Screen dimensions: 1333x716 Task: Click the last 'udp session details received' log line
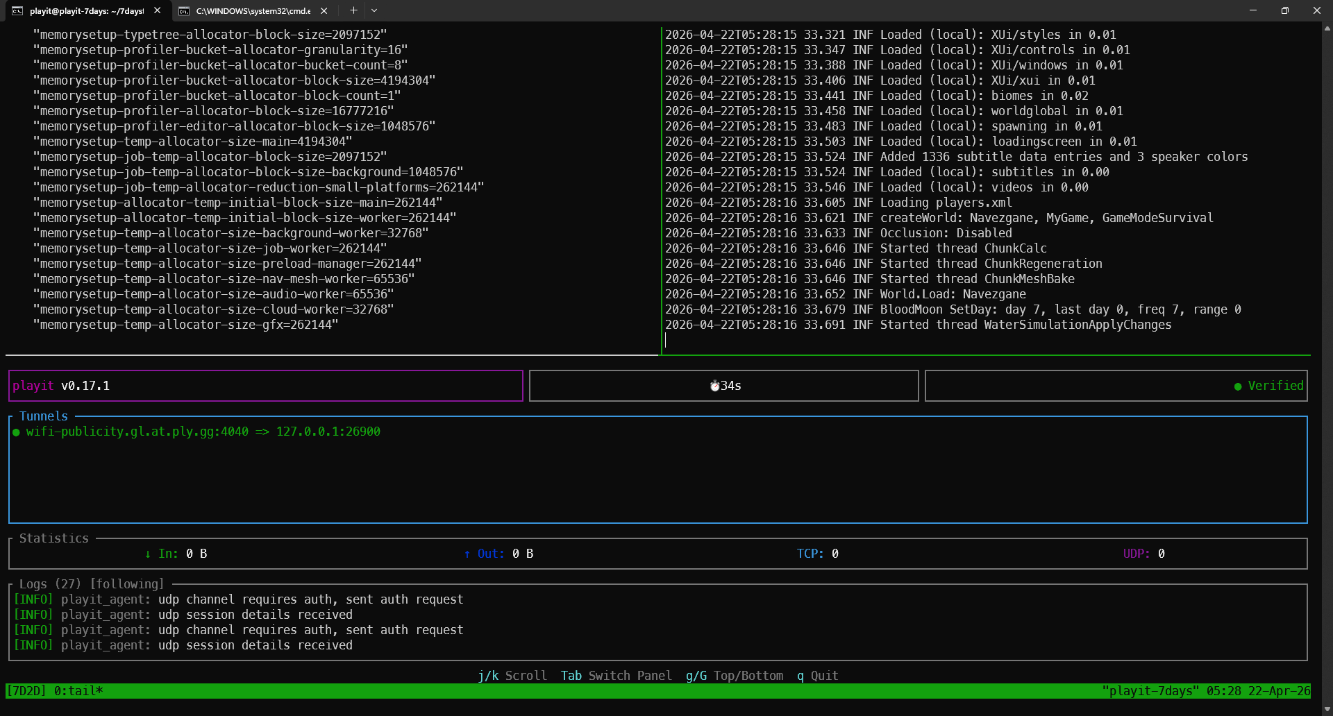tap(183, 645)
